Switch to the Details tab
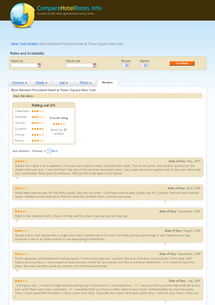Screen dimensions: 215x305 click(x=40, y=82)
